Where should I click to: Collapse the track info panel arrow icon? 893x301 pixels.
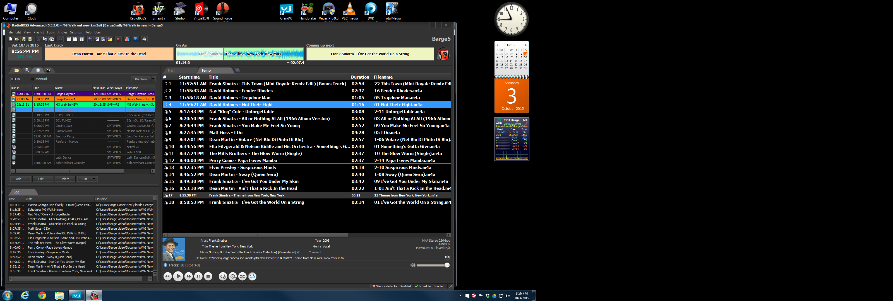(x=447, y=257)
